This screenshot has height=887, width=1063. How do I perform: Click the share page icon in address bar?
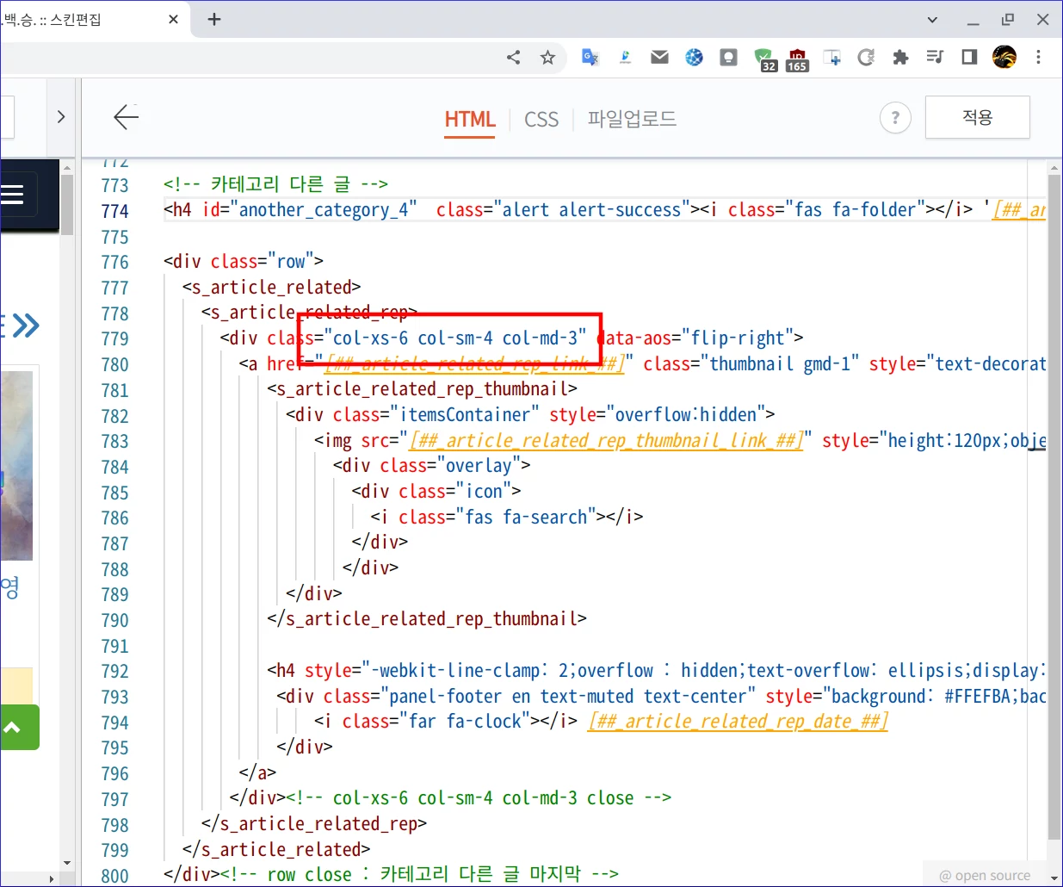tap(514, 58)
